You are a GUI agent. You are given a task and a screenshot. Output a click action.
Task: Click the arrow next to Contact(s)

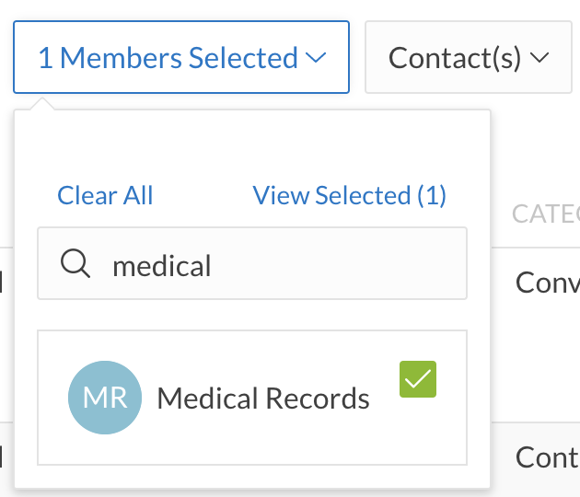(539, 57)
